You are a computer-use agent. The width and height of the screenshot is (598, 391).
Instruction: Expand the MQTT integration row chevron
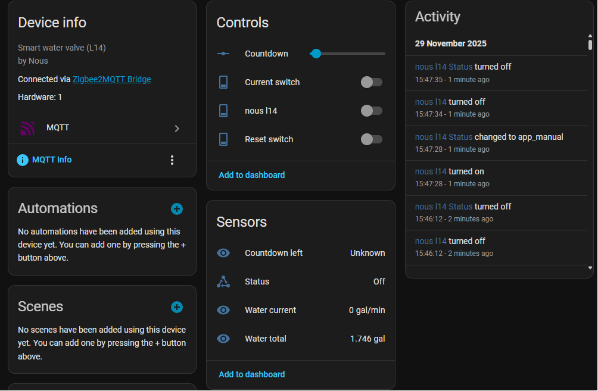177,129
